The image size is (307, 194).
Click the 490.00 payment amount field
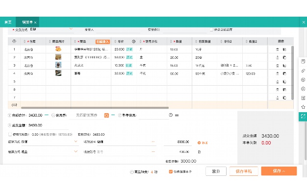[178, 152]
